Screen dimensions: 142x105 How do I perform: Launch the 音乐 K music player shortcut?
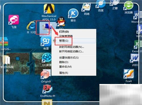(73, 13)
